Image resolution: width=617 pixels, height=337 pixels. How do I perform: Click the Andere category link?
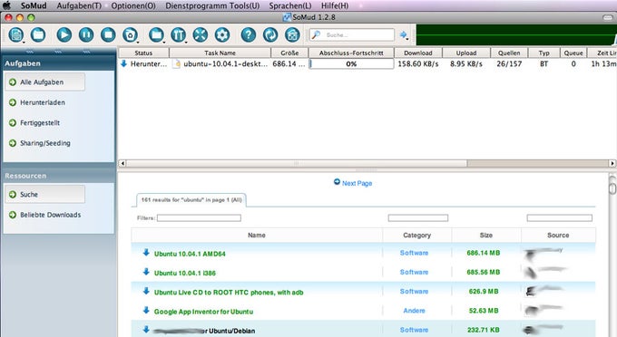pyautogui.click(x=414, y=311)
